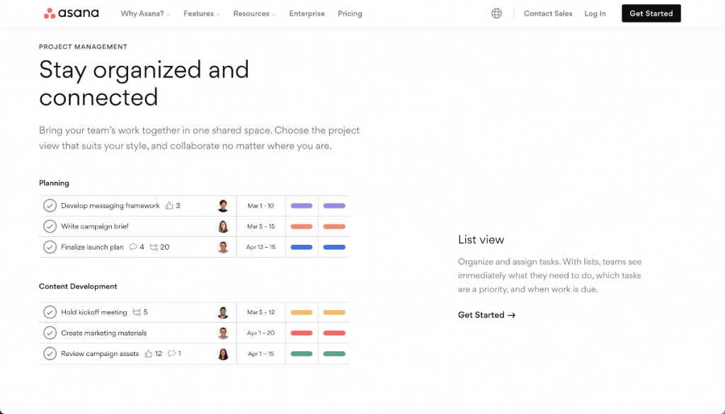Click the subtasks icon on Hold kickoff meeting
This screenshot has height=414, width=725.
137,312
